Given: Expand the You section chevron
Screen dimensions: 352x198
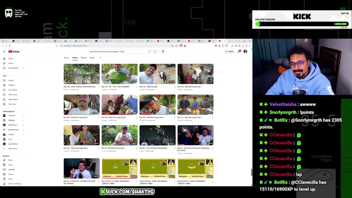Looking at the screenshot, I should click(x=8, y=76).
